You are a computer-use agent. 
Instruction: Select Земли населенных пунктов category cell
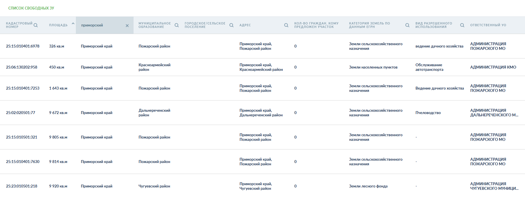coord(373,67)
